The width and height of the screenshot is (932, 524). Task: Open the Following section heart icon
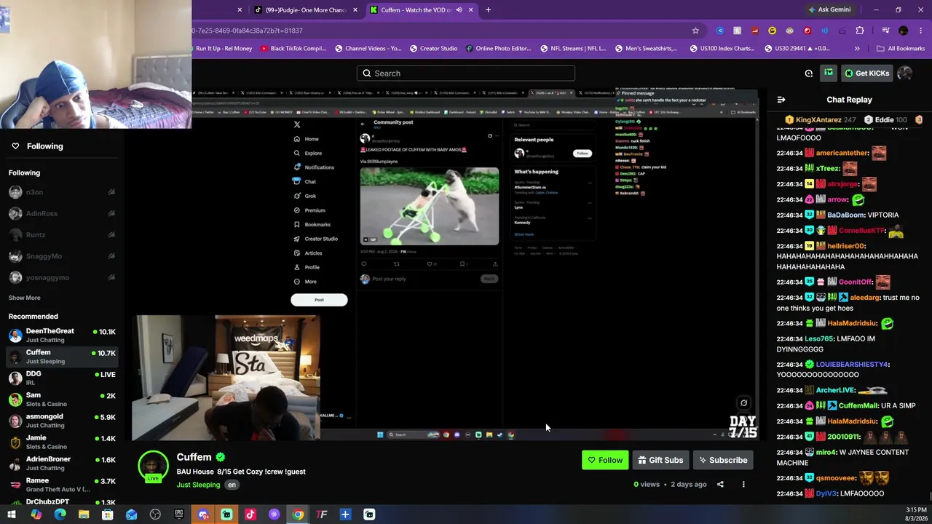click(15, 146)
